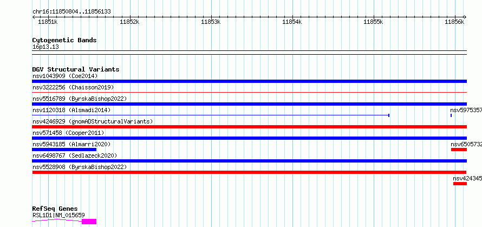482x227 pixels.
Task: Click the small blue nsv5975357 variant mark
Action: 451,115
